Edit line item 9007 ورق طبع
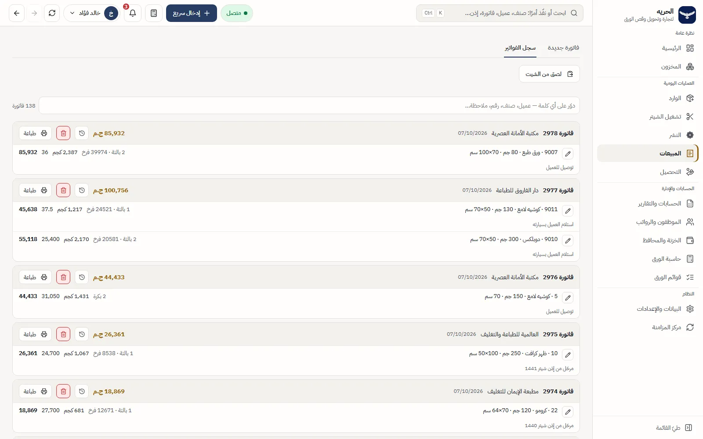The image size is (703, 439). [568, 154]
